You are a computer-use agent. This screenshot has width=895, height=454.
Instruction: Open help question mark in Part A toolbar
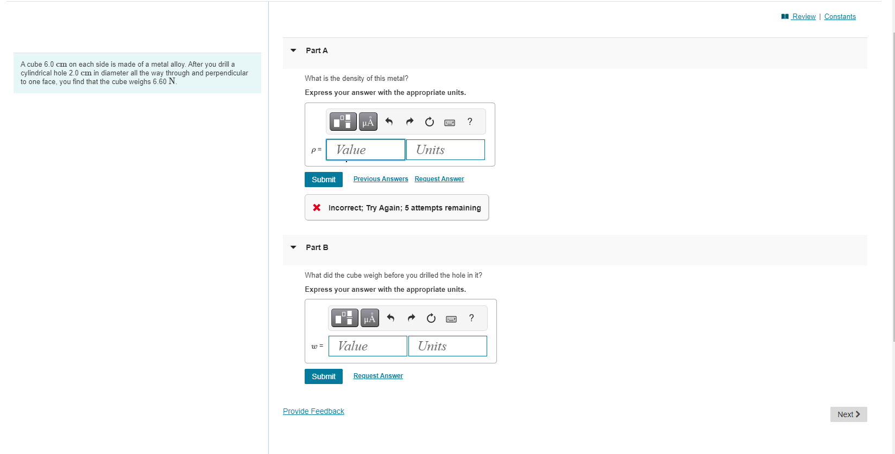[470, 122]
